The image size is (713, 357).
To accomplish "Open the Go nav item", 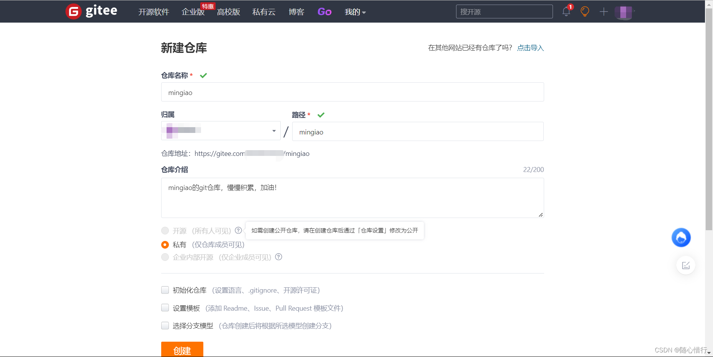I will tap(324, 12).
